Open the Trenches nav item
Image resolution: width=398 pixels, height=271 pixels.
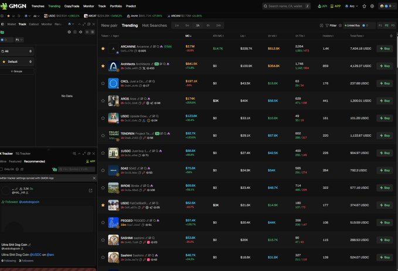coord(38,6)
